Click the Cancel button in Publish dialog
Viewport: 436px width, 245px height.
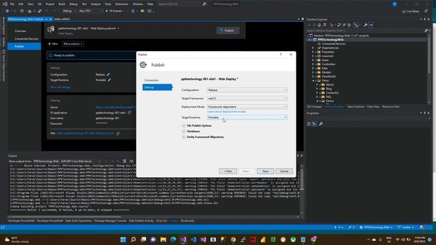click(284, 171)
